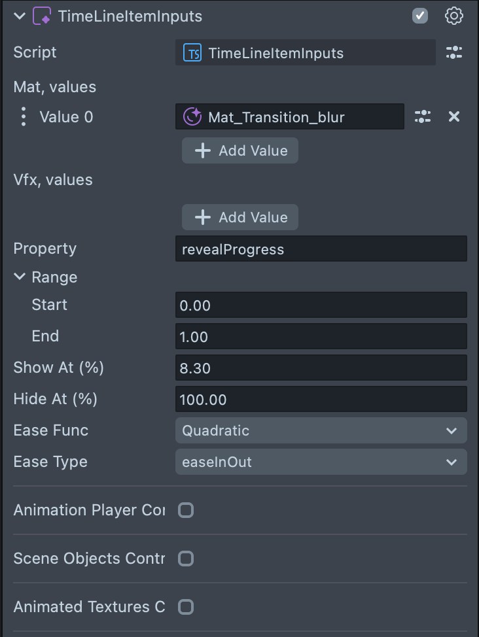Collapse the TimeLineItemInputs component header
The width and height of the screenshot is (479, 637).
pyautogui.click(x=19, y=16)
